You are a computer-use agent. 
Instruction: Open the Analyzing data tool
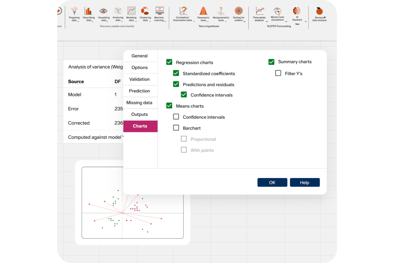click(x=118, y=14)
